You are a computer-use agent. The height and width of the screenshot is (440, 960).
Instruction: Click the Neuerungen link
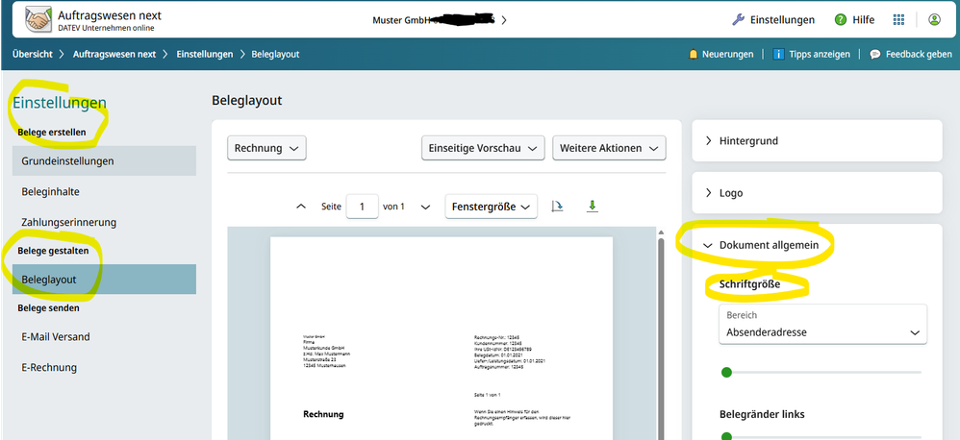tap(728, 55)
